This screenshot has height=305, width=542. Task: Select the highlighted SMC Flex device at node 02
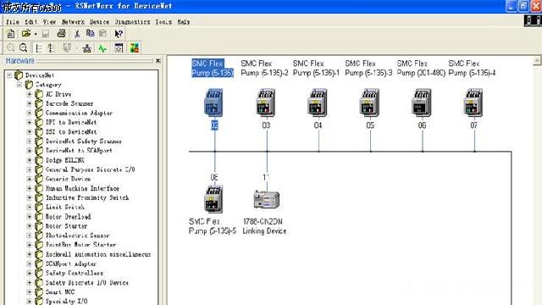click(x=213, y=103)
